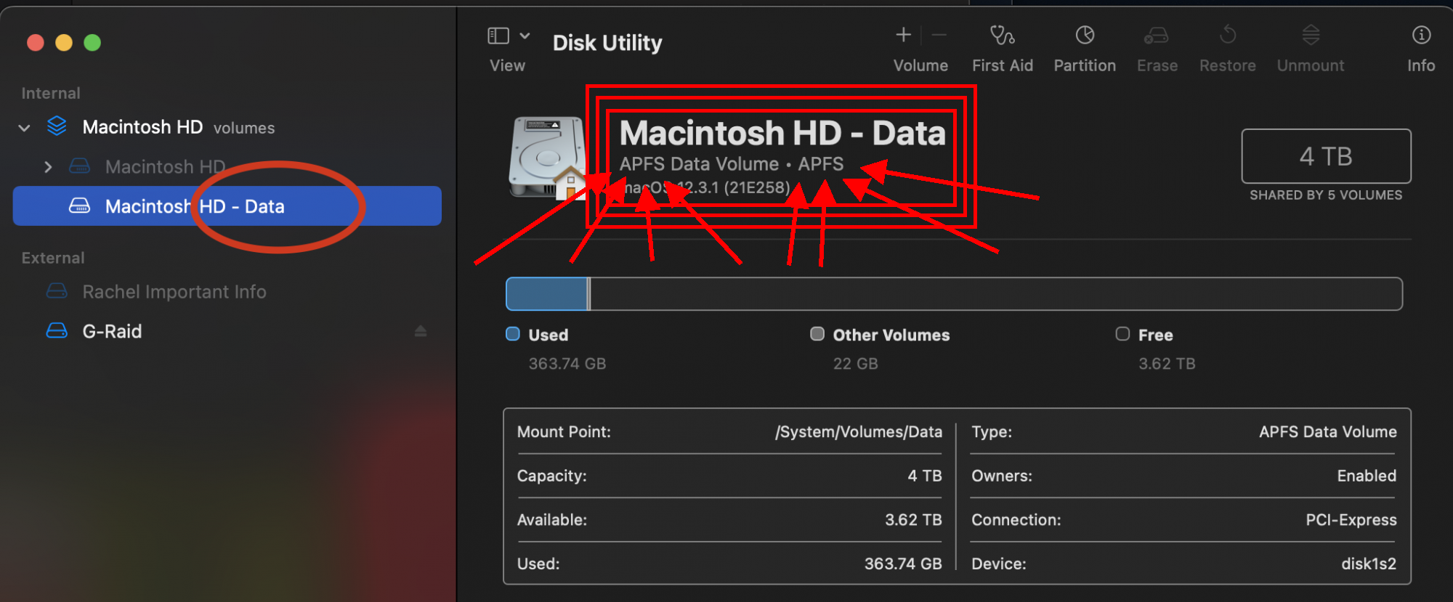The image size is (1453, 602).
Task: Click the Mount Point value /System/Volumes/Data
Action: [858, 432]
